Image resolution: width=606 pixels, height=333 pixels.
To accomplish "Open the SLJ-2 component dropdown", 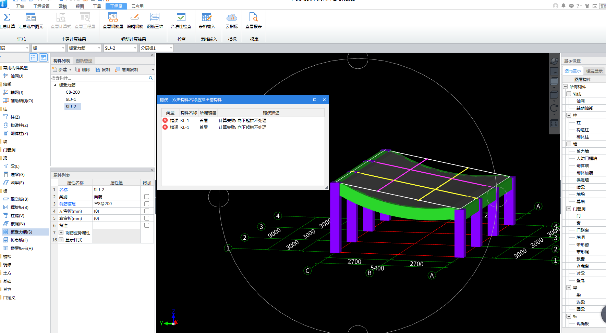I will pyautogui.click(x=135, y=48).
